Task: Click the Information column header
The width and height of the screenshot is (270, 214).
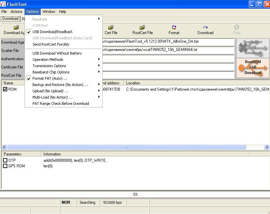Action: pyautogui.click(x=145, y=154)
